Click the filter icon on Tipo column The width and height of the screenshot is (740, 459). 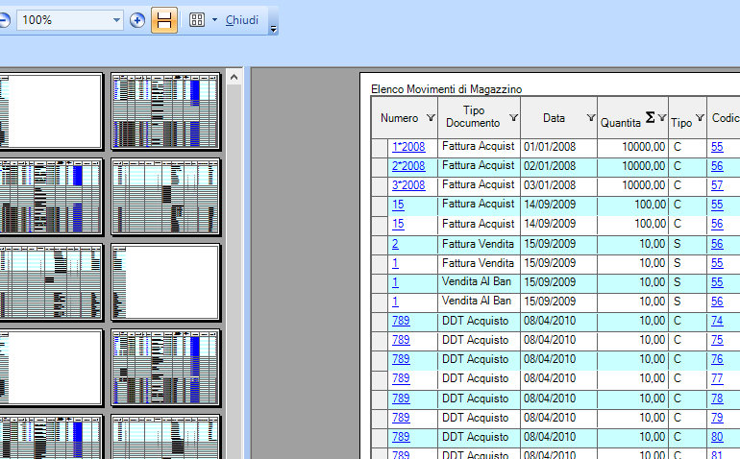pyautogui.click(x=699, y=118)
